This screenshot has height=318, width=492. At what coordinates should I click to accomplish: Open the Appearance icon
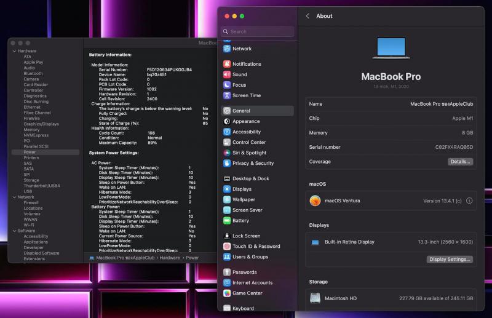coord(227,121)
